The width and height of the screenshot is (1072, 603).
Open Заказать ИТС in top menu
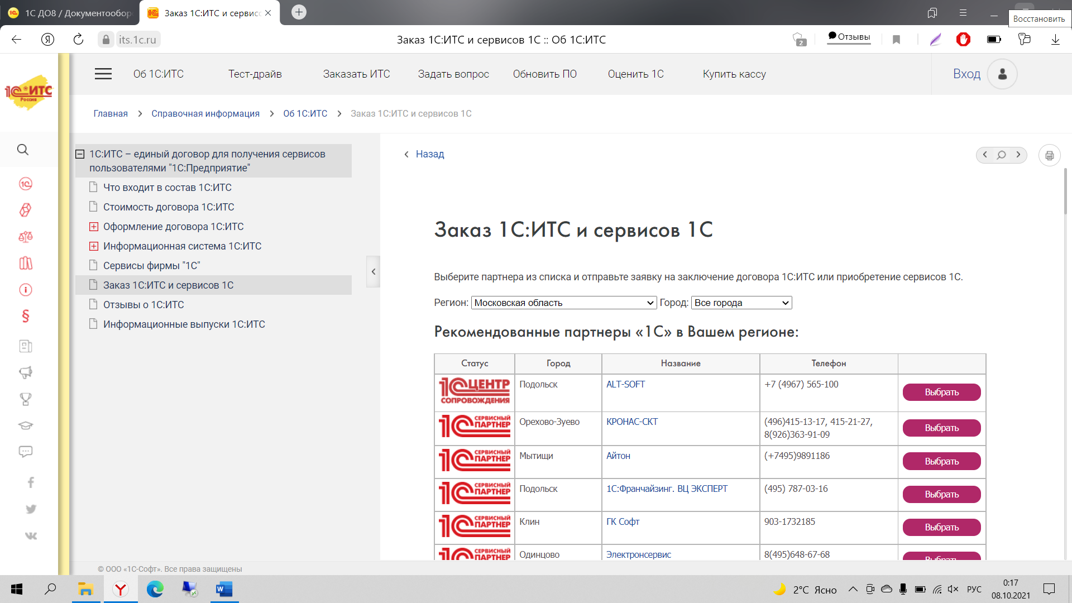[x=356, y=74]
